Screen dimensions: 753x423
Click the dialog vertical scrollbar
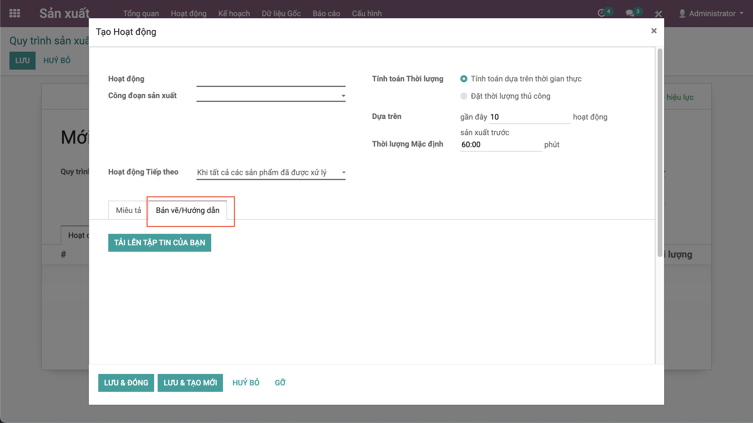tap(660, 153)
